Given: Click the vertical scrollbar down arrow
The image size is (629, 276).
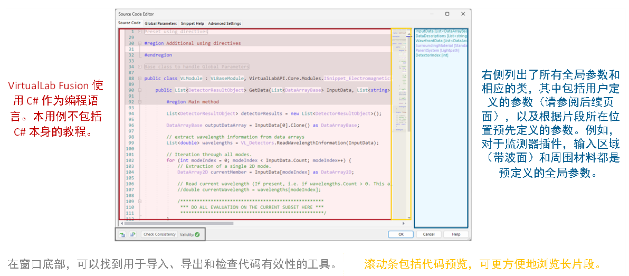Looking at the screenshot, I should pyautogui.click(x=409, y=217).
